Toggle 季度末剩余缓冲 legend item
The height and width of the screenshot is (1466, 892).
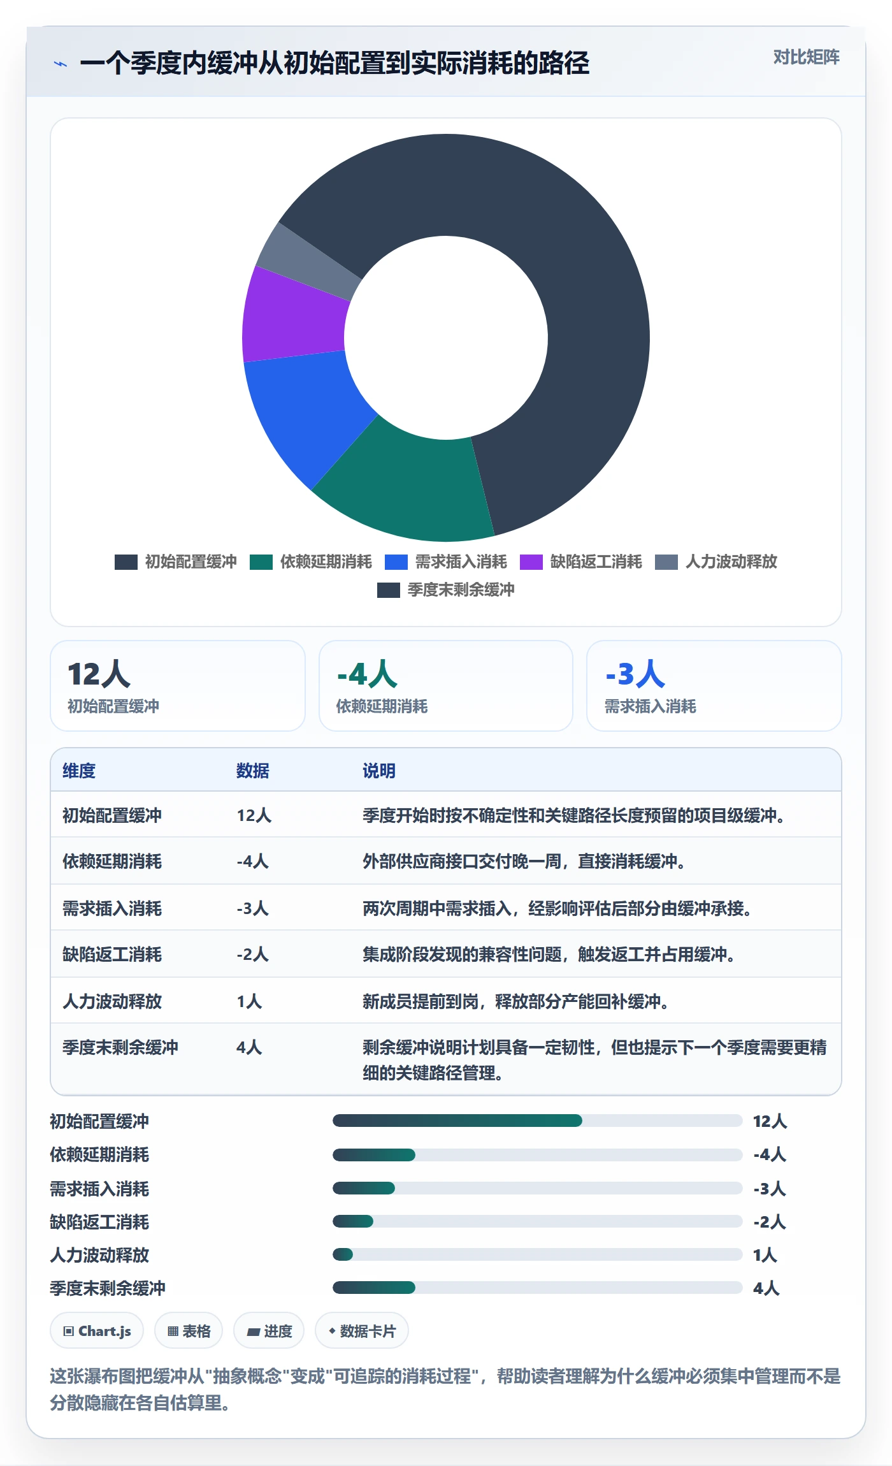click(x=446, y=590)
